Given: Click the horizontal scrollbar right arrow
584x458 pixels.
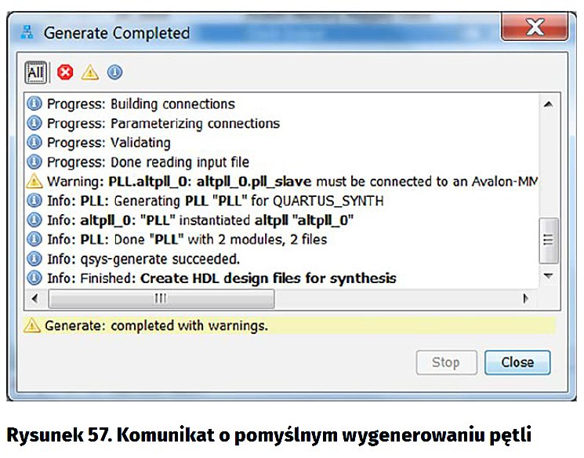Looking at the screenshot, I should pyautogui.click(x=525, y=299).
